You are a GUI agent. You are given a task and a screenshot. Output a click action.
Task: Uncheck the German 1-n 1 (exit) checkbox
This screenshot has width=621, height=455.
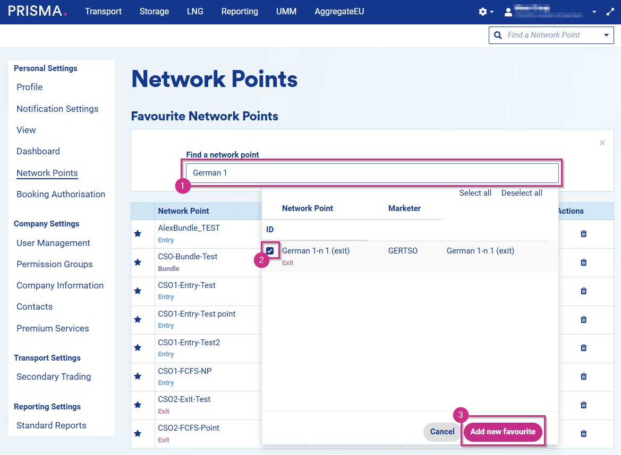(x=270, y=250)
